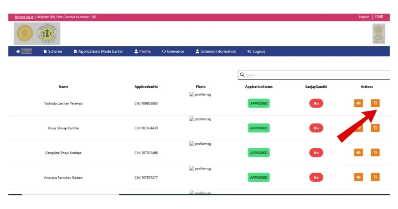Image resolution: width=398 pixels, height=209 pixels.
Task: Log out of the portal
Action: tap(256, 51)
